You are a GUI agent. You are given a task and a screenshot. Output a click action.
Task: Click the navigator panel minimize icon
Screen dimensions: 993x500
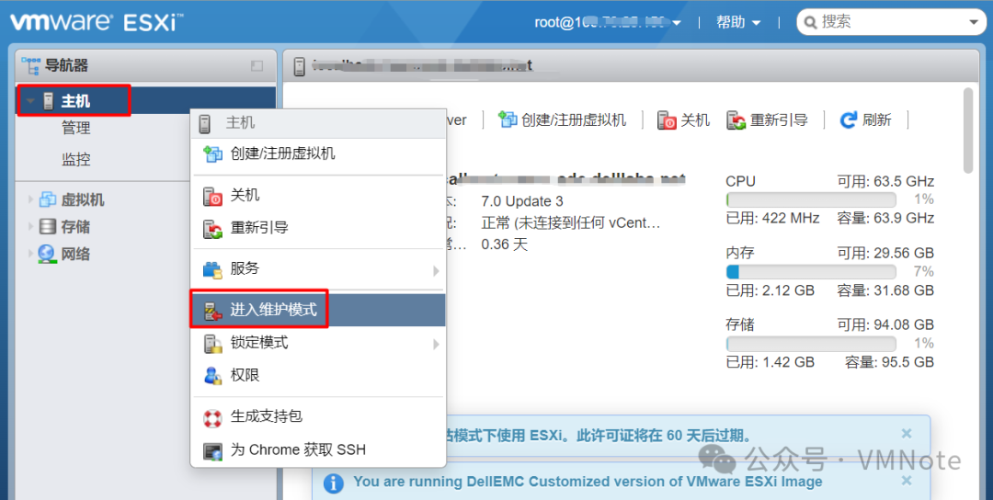[x=257, y=66]
